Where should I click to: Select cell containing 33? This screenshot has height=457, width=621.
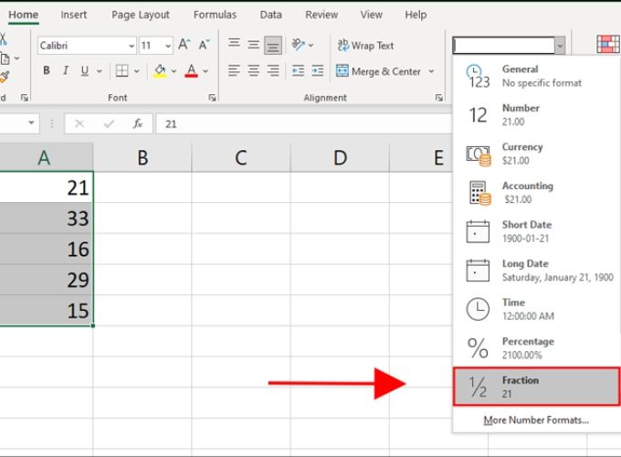coord(47,218)
